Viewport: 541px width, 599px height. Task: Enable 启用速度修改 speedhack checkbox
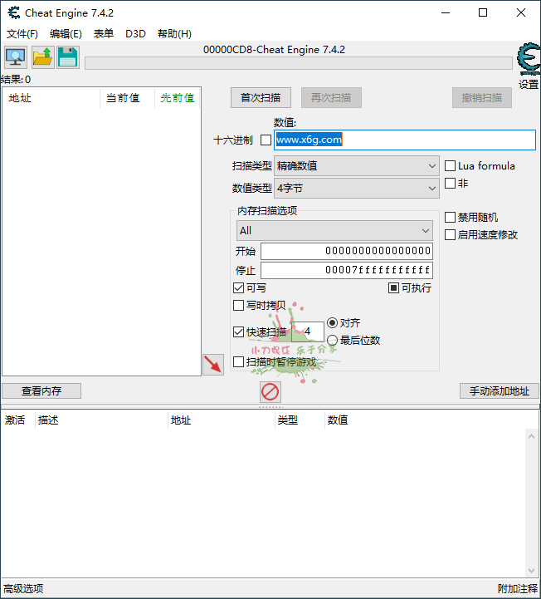pos(451,234)
